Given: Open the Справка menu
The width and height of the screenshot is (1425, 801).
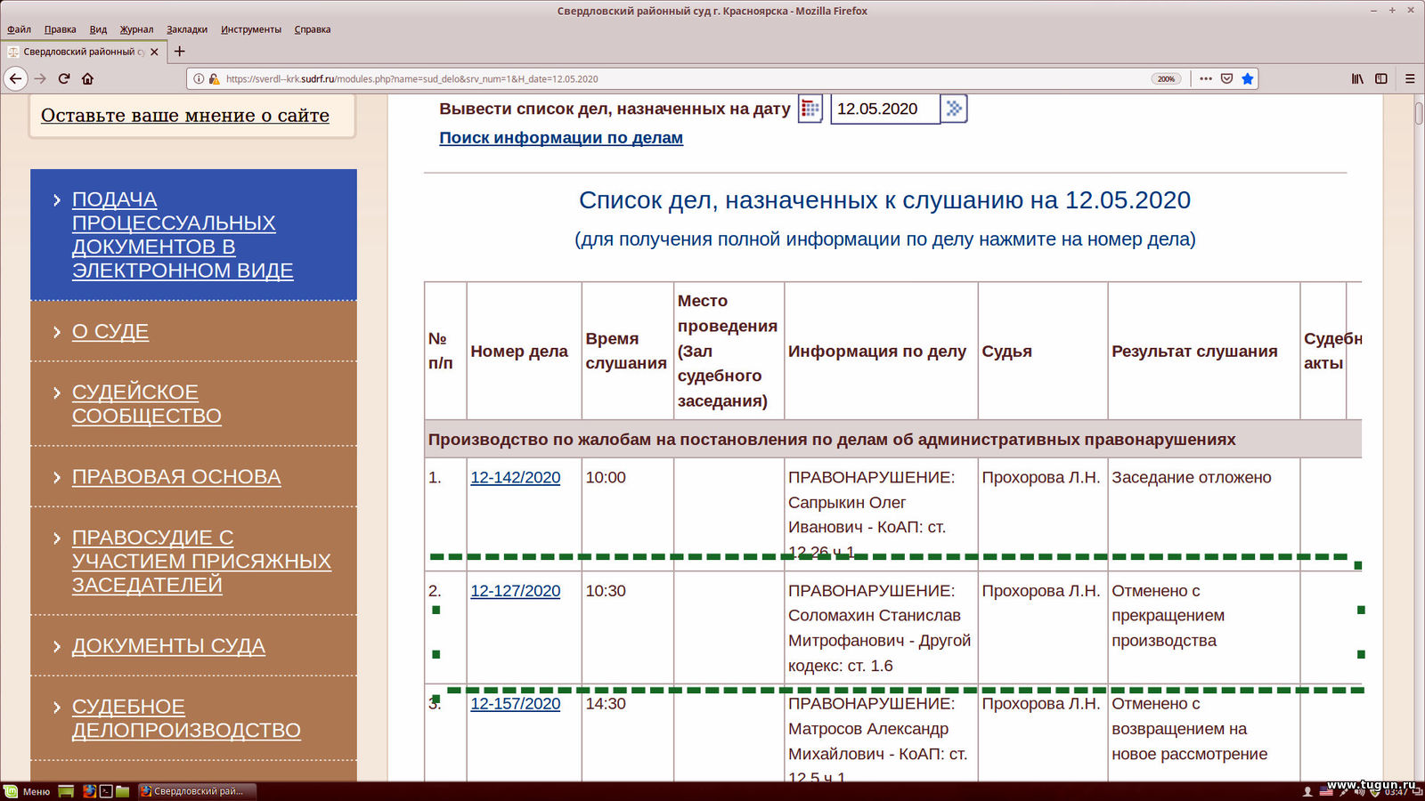Looking at the screenshot, I should (x=313, y=29).
